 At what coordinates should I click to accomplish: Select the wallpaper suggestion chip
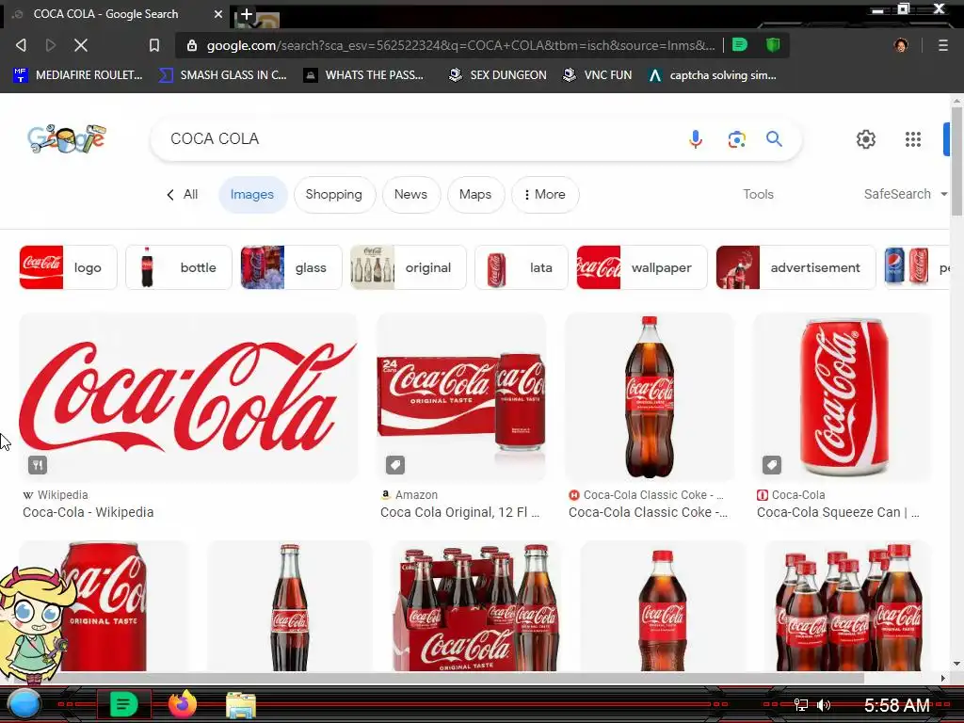642,267
